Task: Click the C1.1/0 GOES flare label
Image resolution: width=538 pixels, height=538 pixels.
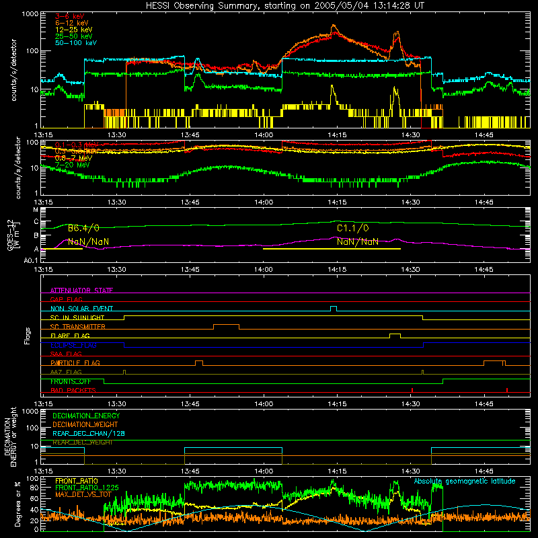Action: pyautogui.click(x=352, y=228)
